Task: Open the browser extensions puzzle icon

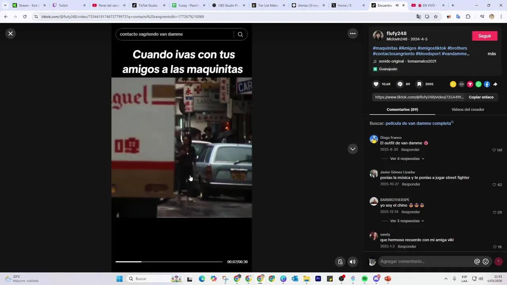Action: tap(468, 17)
